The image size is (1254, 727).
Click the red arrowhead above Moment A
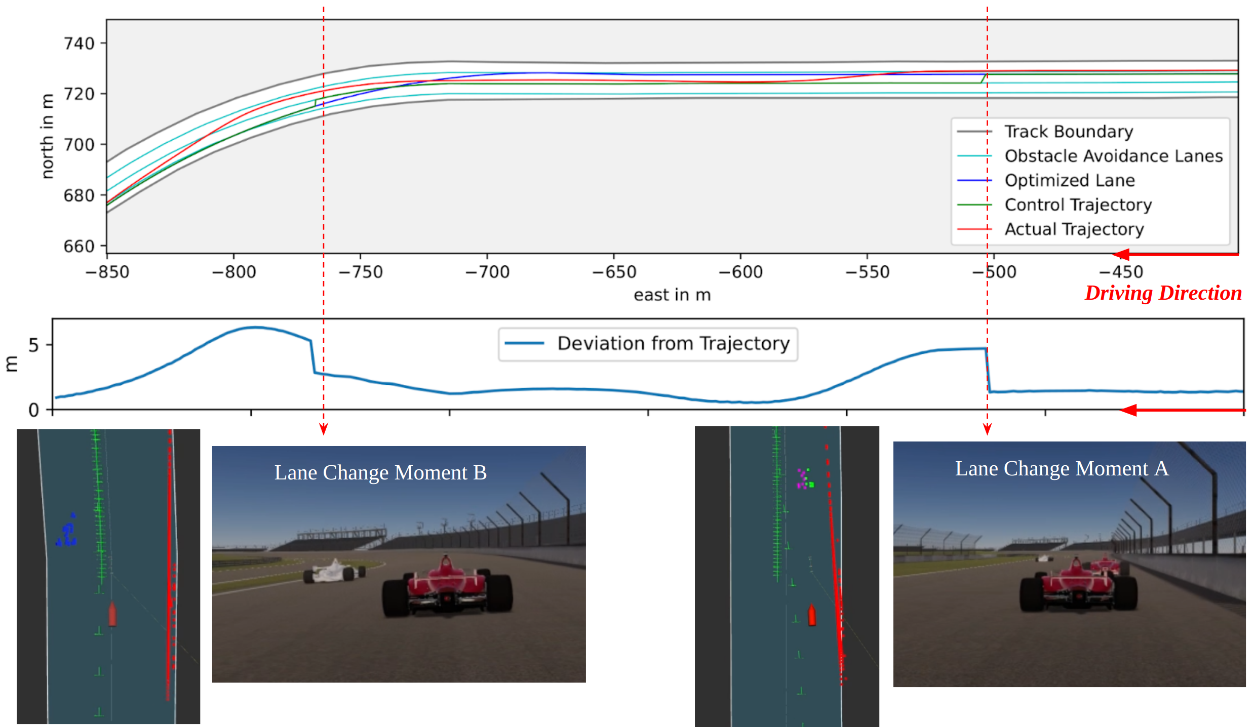[987, 430]
